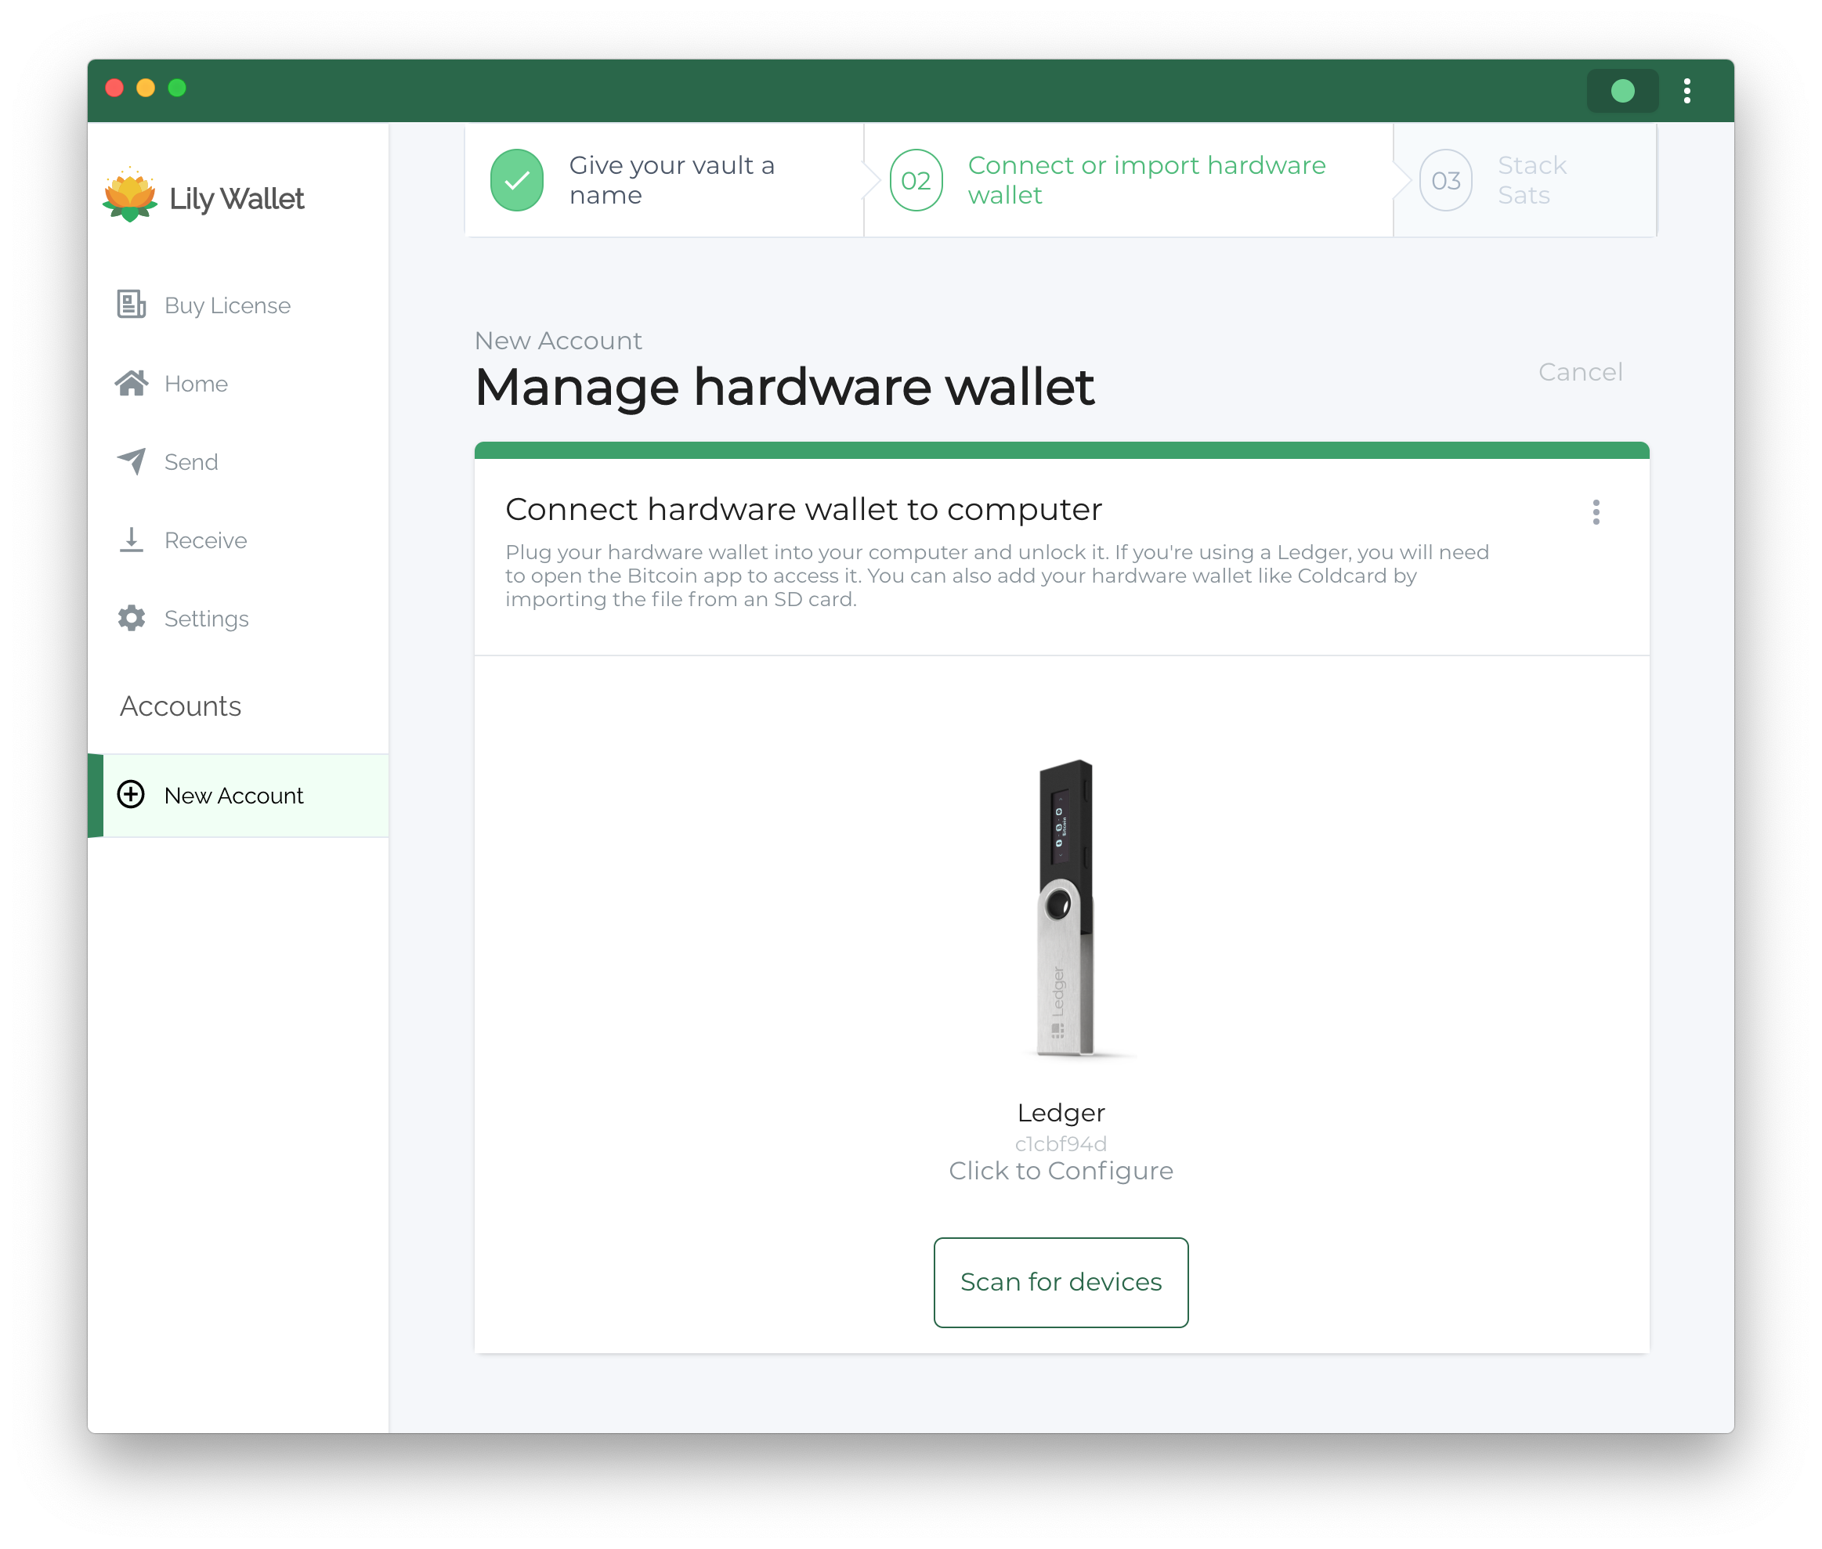Open the Settings gear icon
The width and height of the screenshot is (1822, 1549).
132,618
